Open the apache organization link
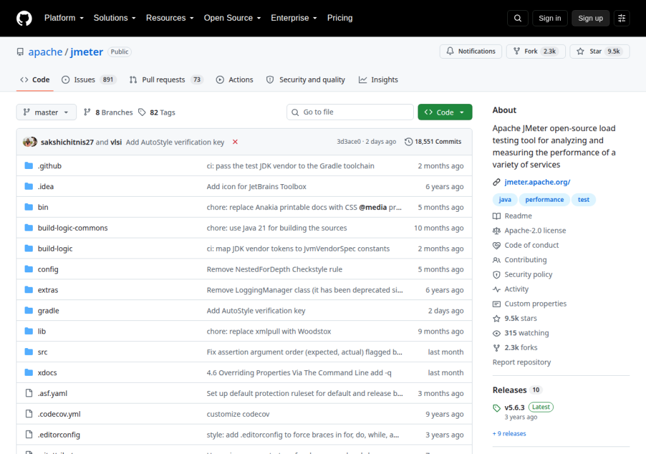This screenshot has height=454, width=646. [x=45, y=52]
